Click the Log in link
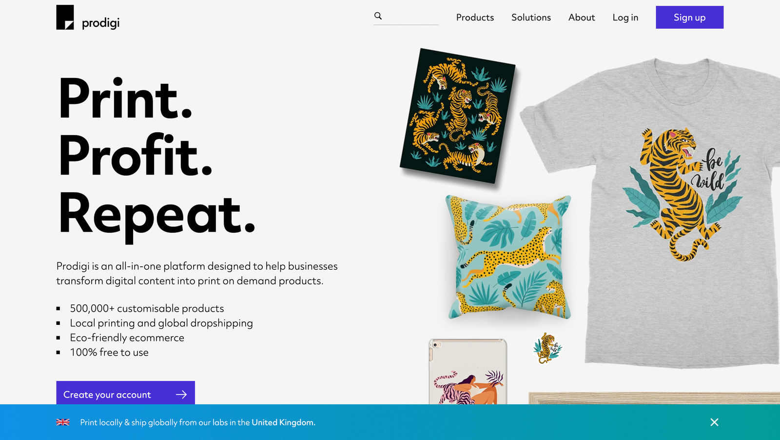This screenshot has height=440, width=780. tap(625, 18)
